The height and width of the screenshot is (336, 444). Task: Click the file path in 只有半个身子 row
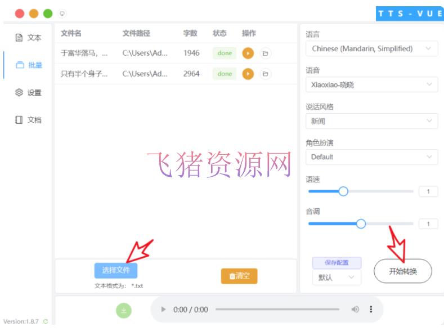tap(145, 74)
